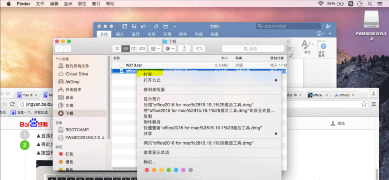Select 制作替身 menu entry
Viewport: 389px width, 180px height.
[x=152, y=122]
